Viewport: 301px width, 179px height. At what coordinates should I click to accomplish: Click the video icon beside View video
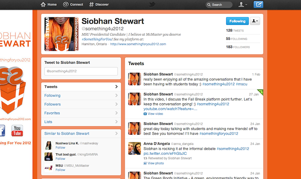(145, 114)
